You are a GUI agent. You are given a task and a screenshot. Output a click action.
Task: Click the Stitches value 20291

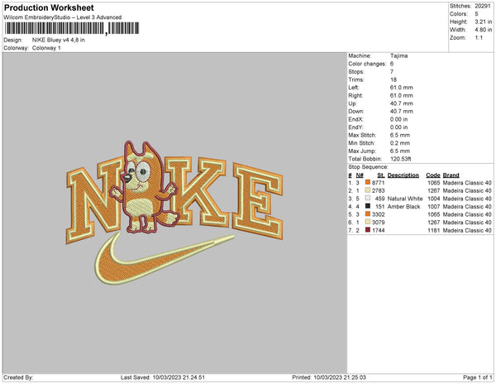[x=483, y=6]
